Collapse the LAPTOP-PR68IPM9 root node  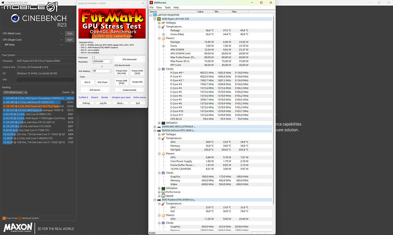150,15
